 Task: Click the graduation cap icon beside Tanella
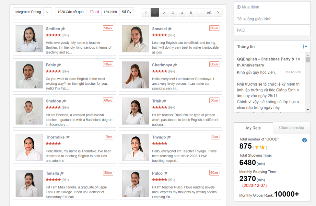pos(62,174)
